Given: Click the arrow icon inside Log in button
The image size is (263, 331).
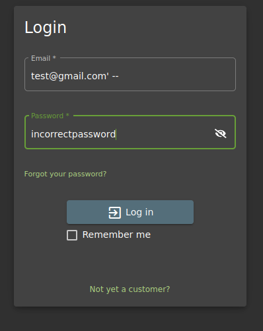Looking at the screenshot, I should (115, 213).
